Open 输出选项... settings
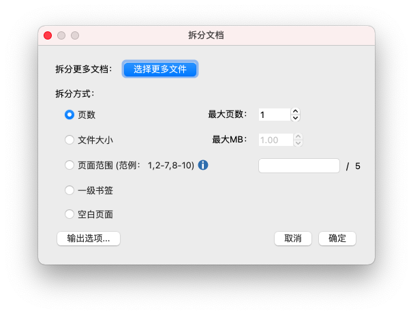 (x=89, y=239)
